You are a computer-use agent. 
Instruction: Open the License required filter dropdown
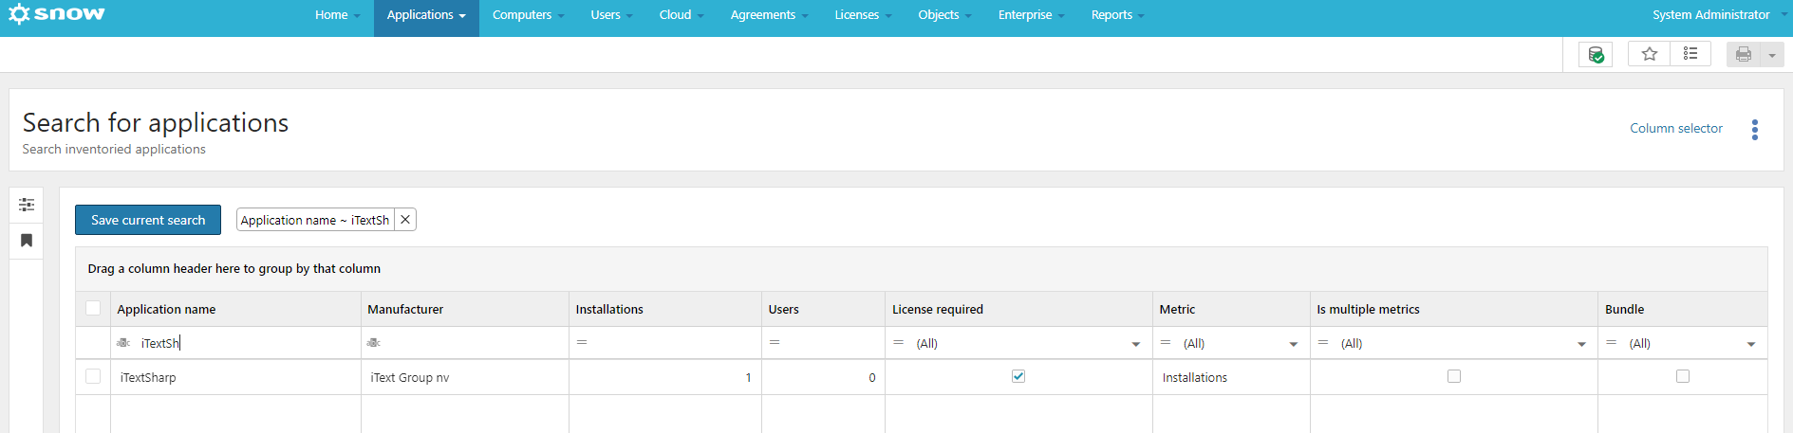pos(1136,344)
